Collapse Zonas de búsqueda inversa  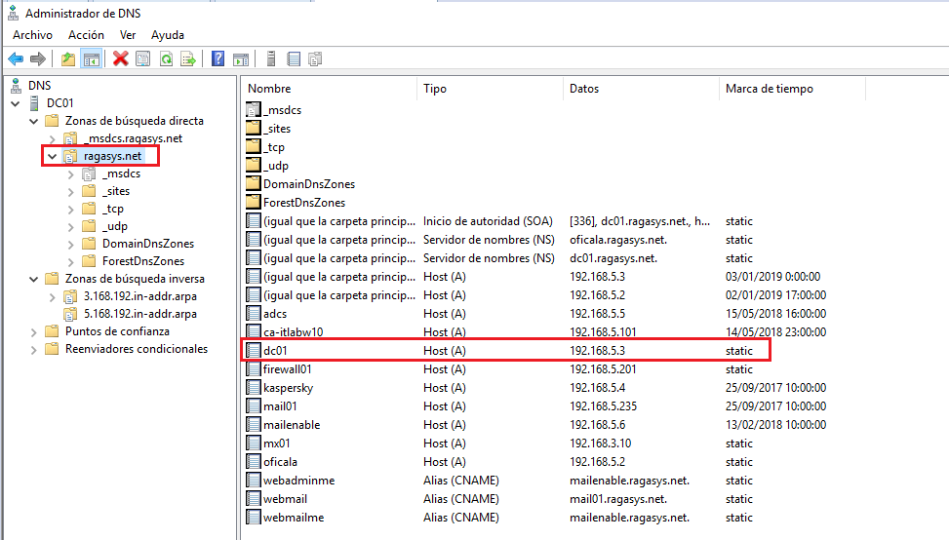[x=34, y=279]
